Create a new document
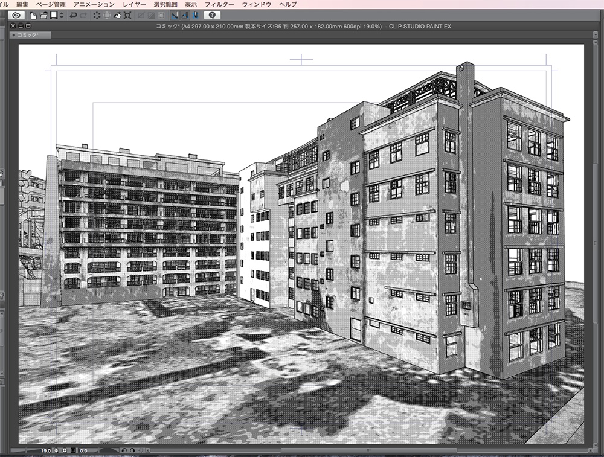This screenshot has width=604, height=457. pos(33,16)
